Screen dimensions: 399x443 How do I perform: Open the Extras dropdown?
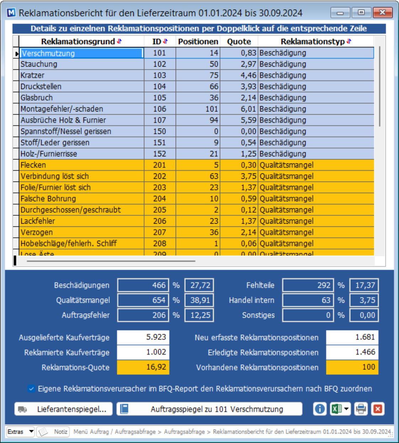click(21, 432)
